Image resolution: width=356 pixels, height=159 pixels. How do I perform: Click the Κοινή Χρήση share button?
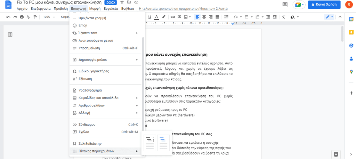tap(324, 5)
